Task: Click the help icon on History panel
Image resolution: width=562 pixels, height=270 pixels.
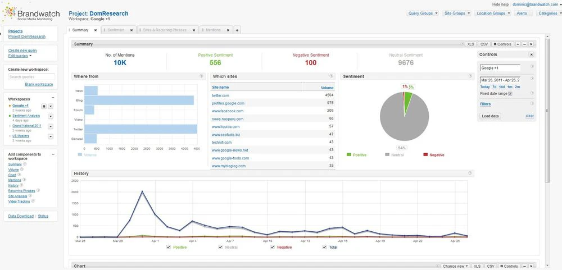Action: [470, 173]
